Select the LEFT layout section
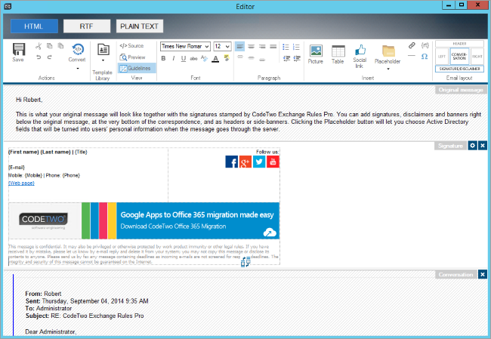The image size is (491, 339). pyautogui.click(x=442, y=57)
